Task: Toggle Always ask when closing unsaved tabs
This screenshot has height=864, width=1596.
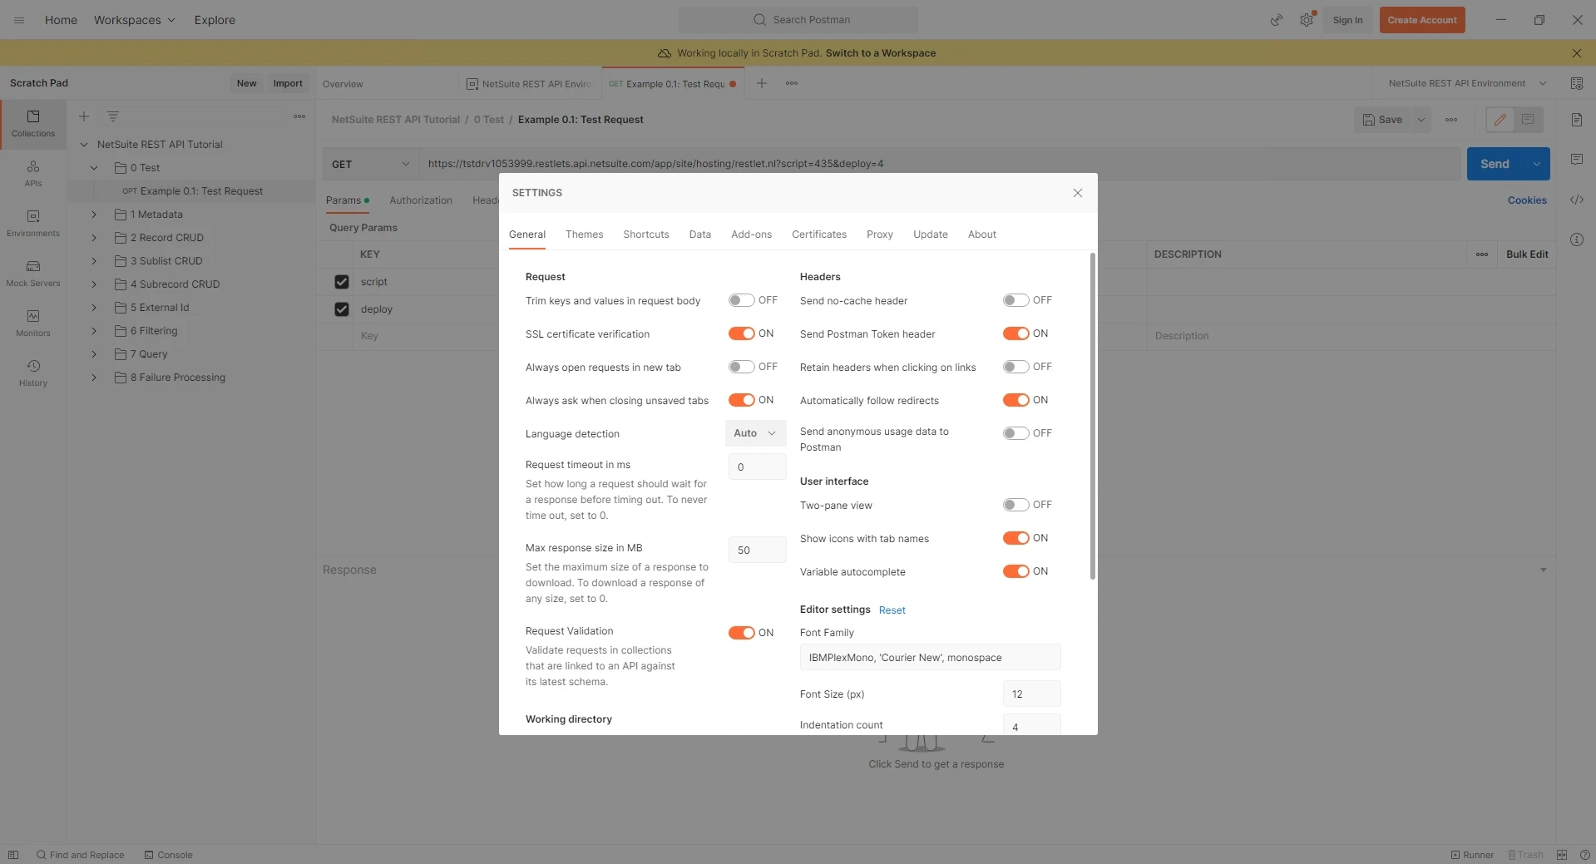Action: pos(741,400)
